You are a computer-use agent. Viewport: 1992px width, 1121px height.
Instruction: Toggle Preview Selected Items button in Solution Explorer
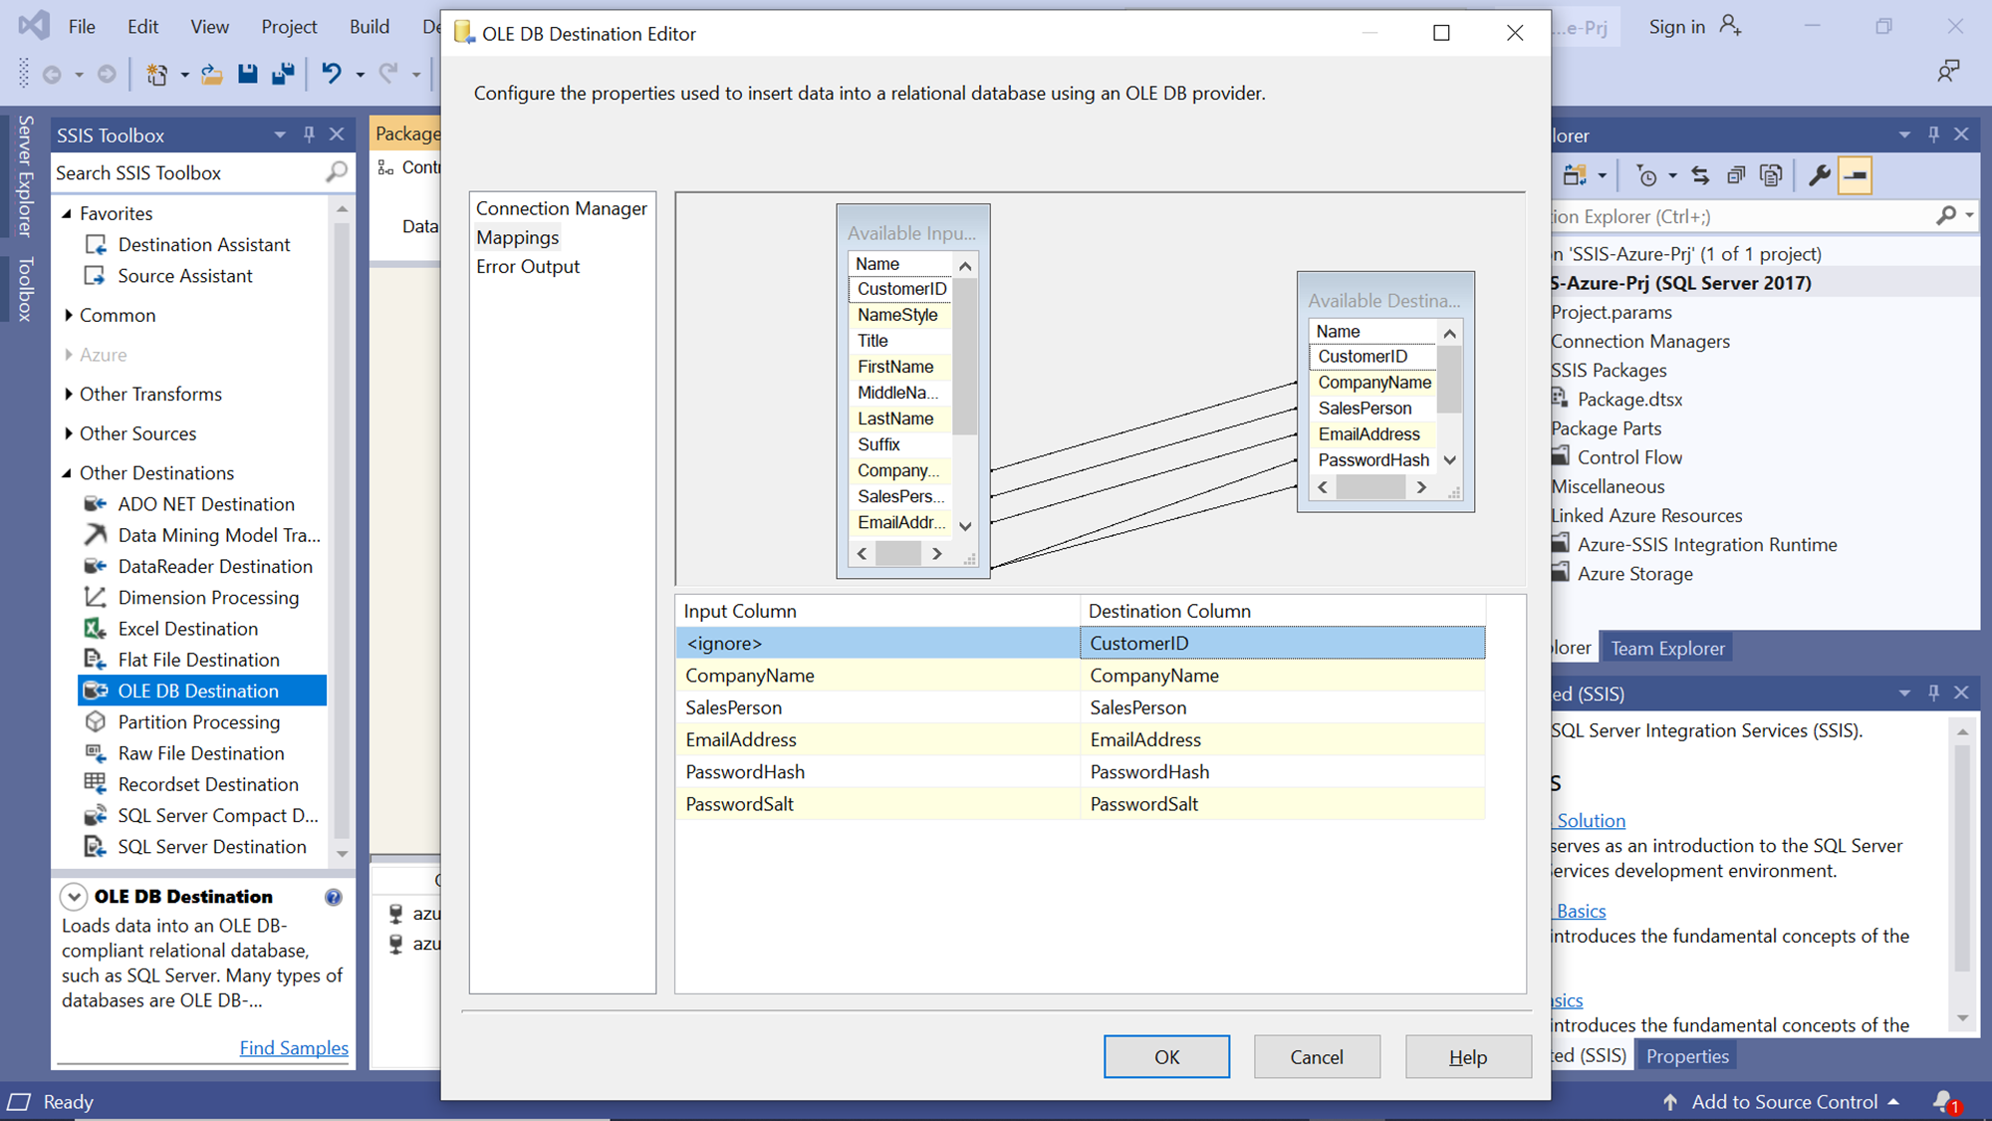coord(1855,175)
